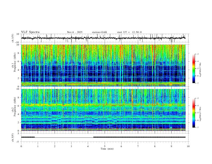This screenshot has height=164, width=212.
Task: Click the time axis tick label 7
Action: point(138,146)
